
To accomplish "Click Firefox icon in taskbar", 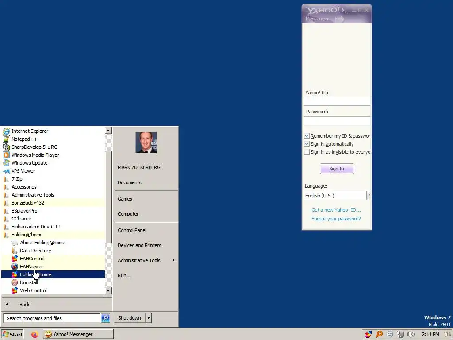I will click(x=35, y=335).
